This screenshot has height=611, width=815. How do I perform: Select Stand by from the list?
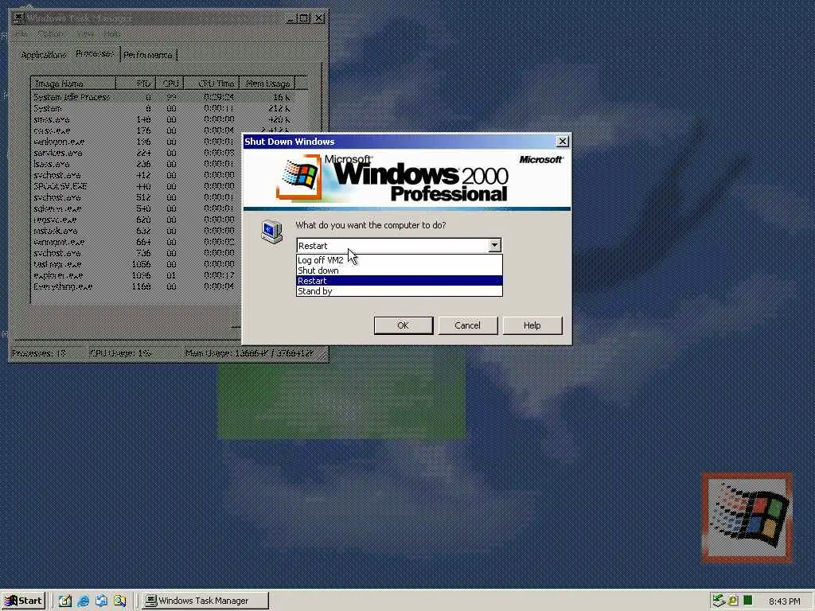[x=400, y=291]
